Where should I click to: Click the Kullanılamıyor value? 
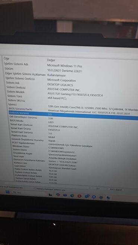click(56, 76)
